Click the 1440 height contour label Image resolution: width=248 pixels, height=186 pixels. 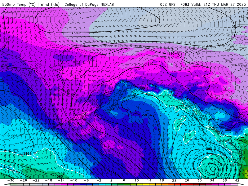[x=170, y=54]
